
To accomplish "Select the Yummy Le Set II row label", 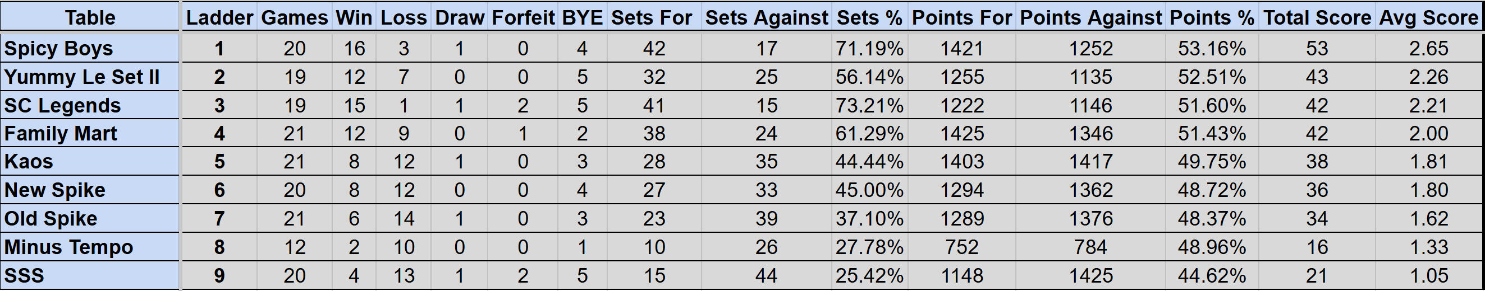I will point(89,77).
